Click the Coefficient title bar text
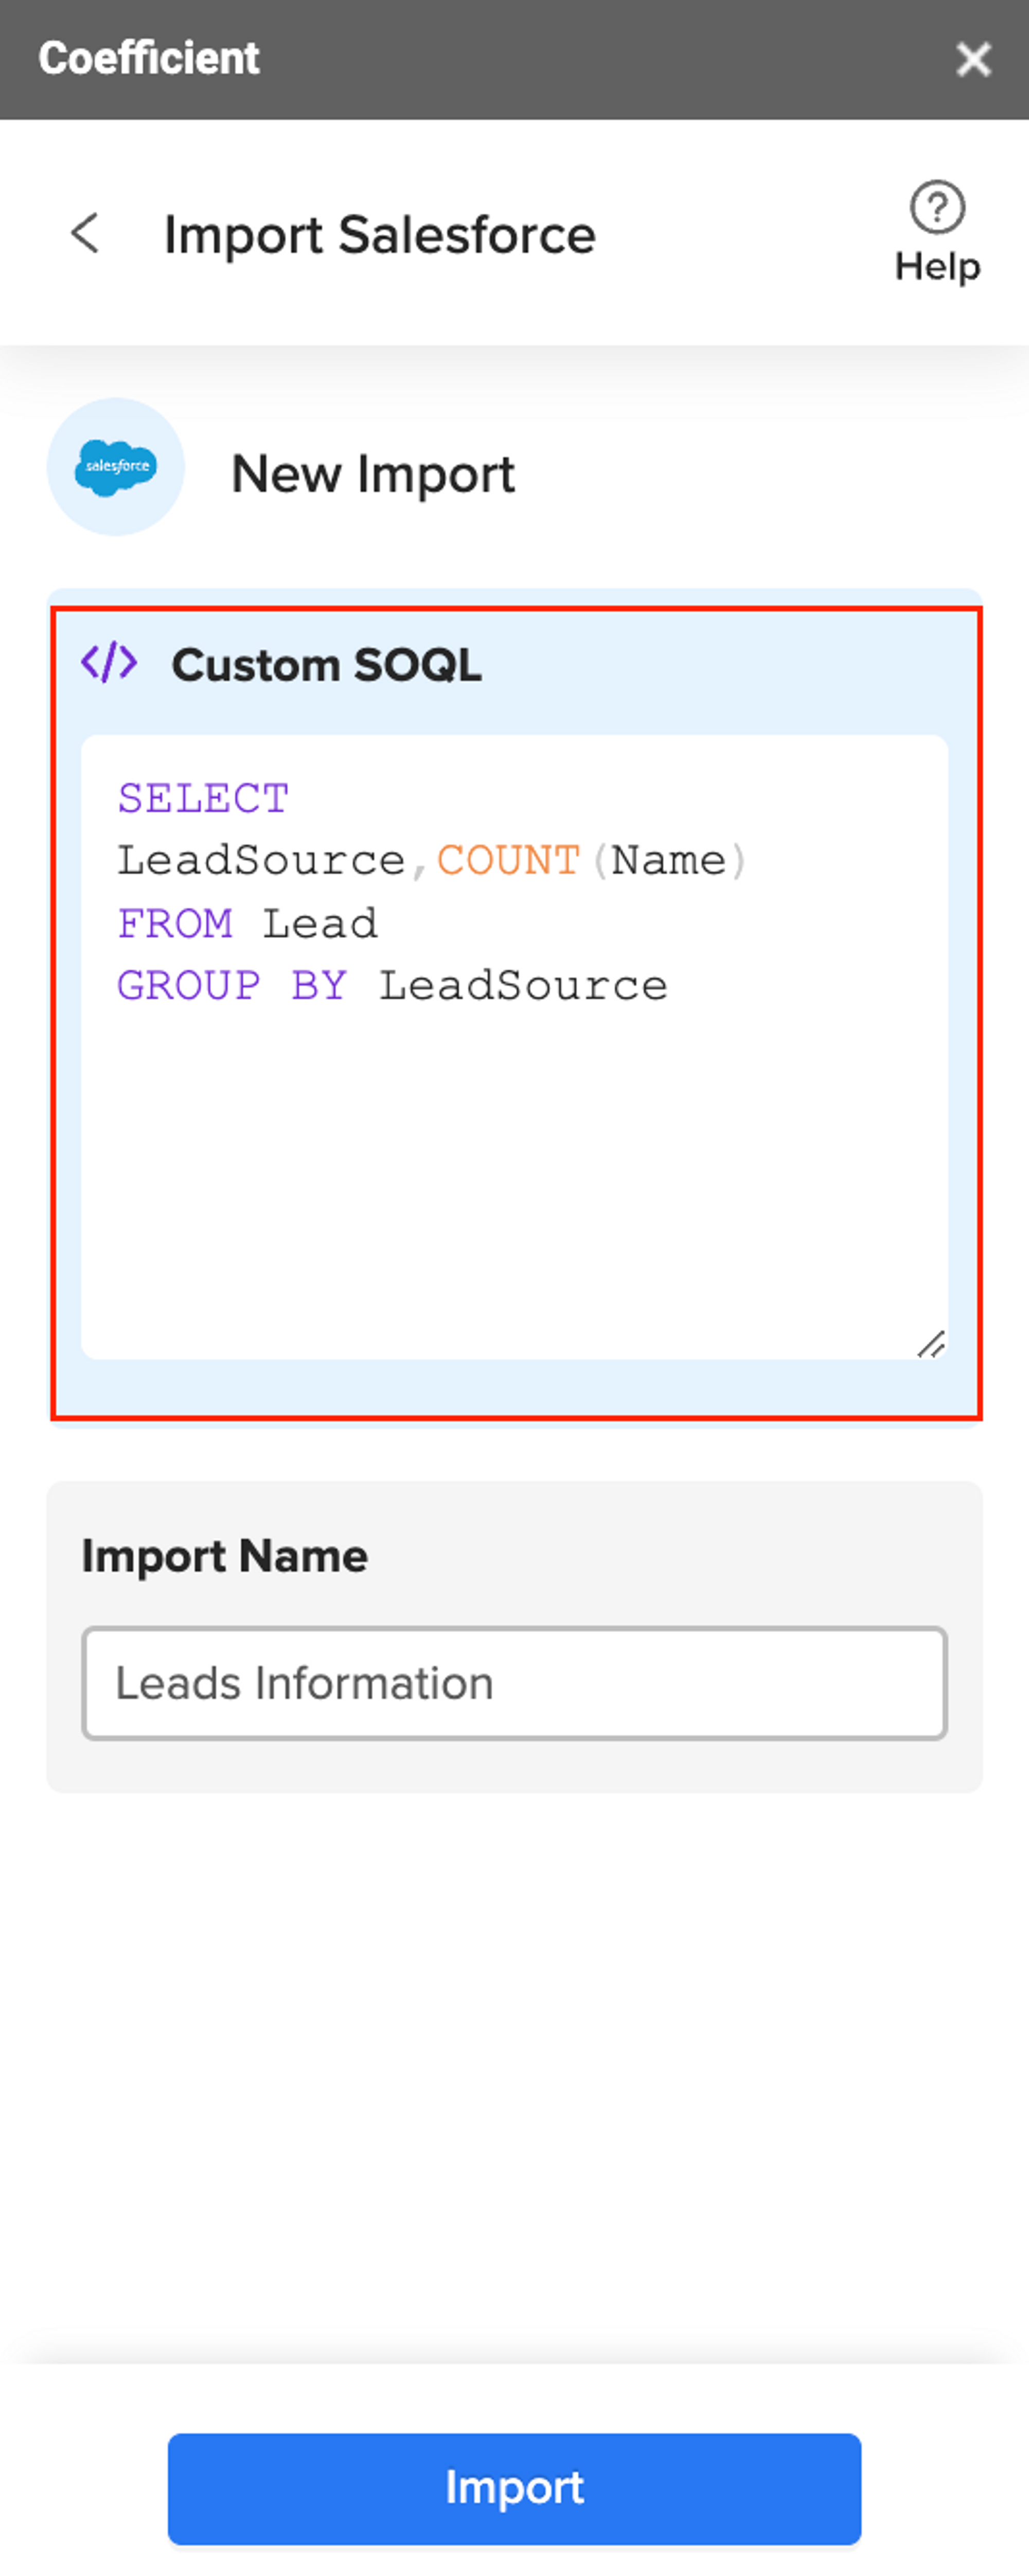Screen dimensions: 1029x2576 [149, 58]
